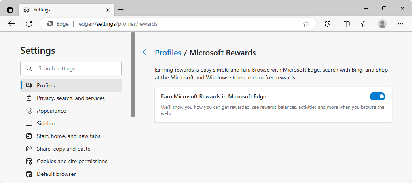Open Settings and more ellipsis menu

[401, 24]
